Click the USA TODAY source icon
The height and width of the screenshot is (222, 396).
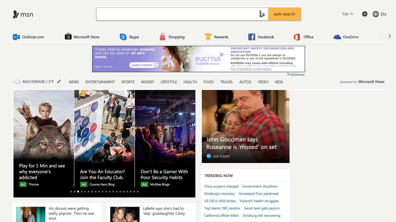[x=209, y=156]
